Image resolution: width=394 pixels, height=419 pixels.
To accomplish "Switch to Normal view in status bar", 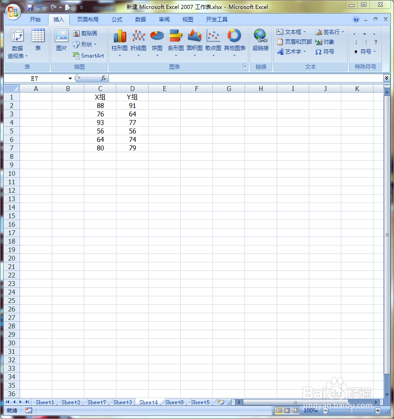I will point(279,411).
